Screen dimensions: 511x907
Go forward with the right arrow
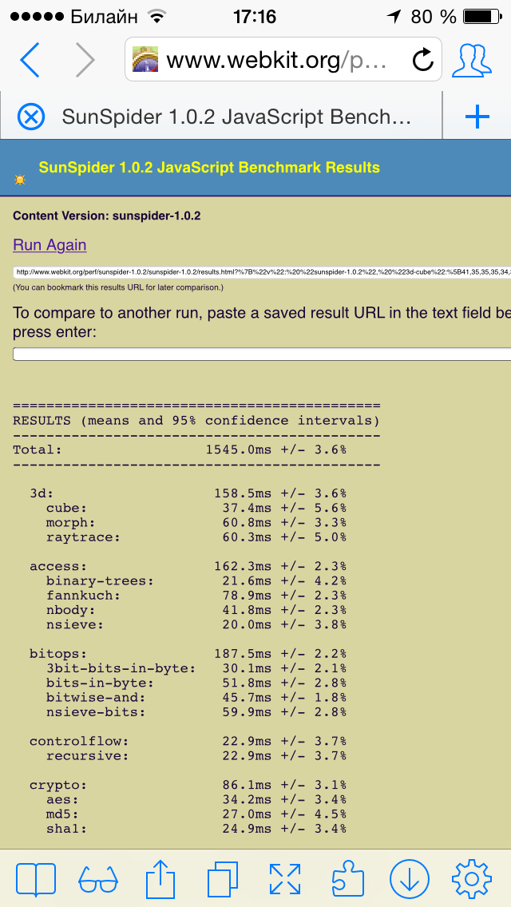(85, 59)
